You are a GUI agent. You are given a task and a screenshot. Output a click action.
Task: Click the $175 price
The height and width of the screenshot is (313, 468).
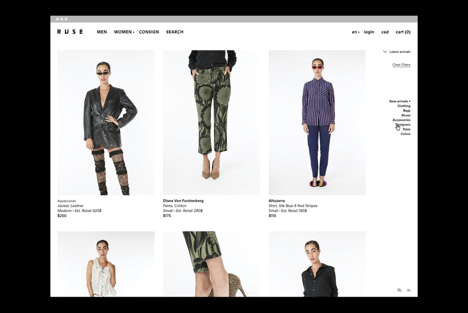click(x=167, y=216)
